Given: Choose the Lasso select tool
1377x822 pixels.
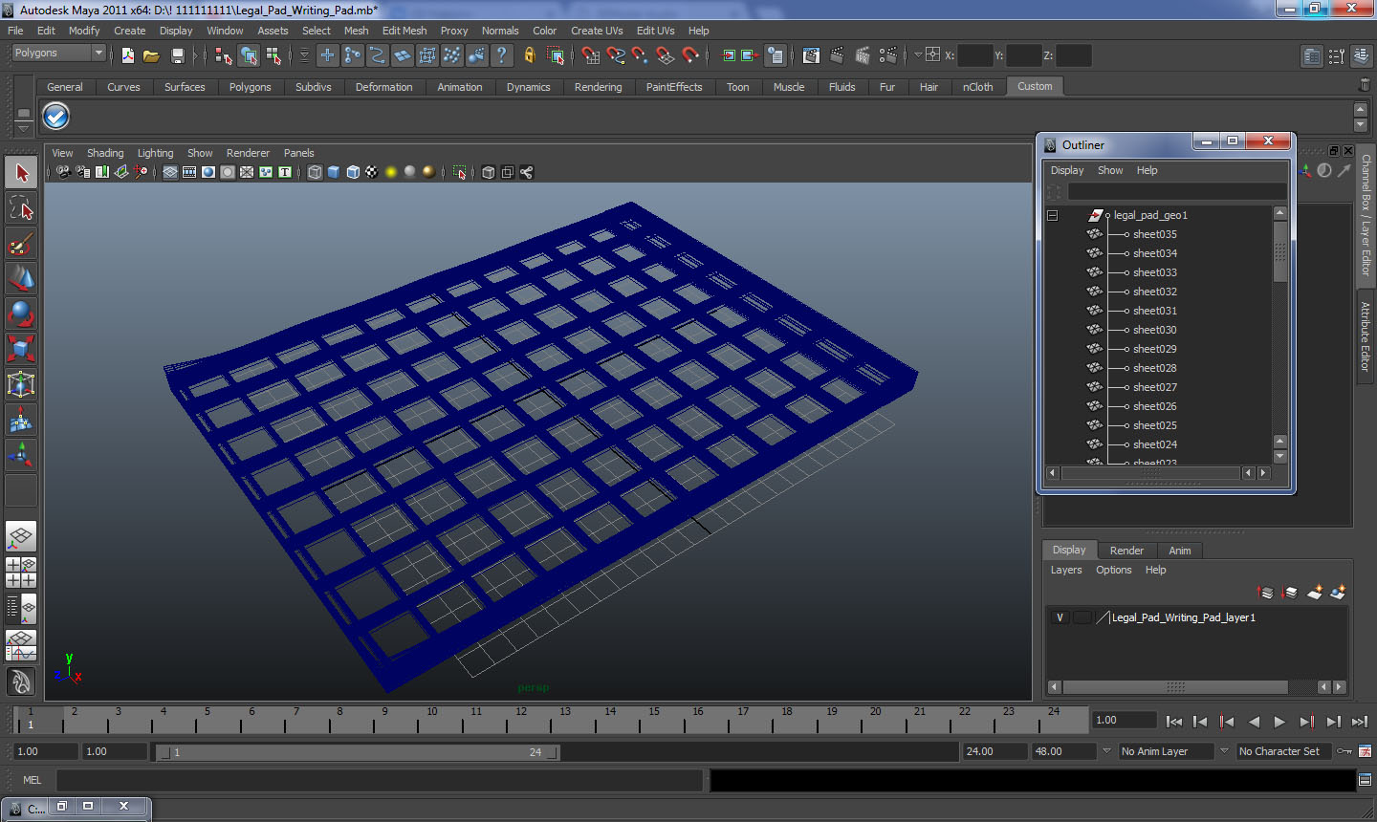Looking at the screenshot, I should pos(21,208).
